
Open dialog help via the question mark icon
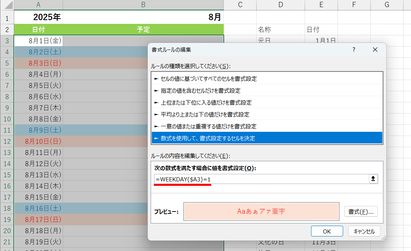point(354,49)
